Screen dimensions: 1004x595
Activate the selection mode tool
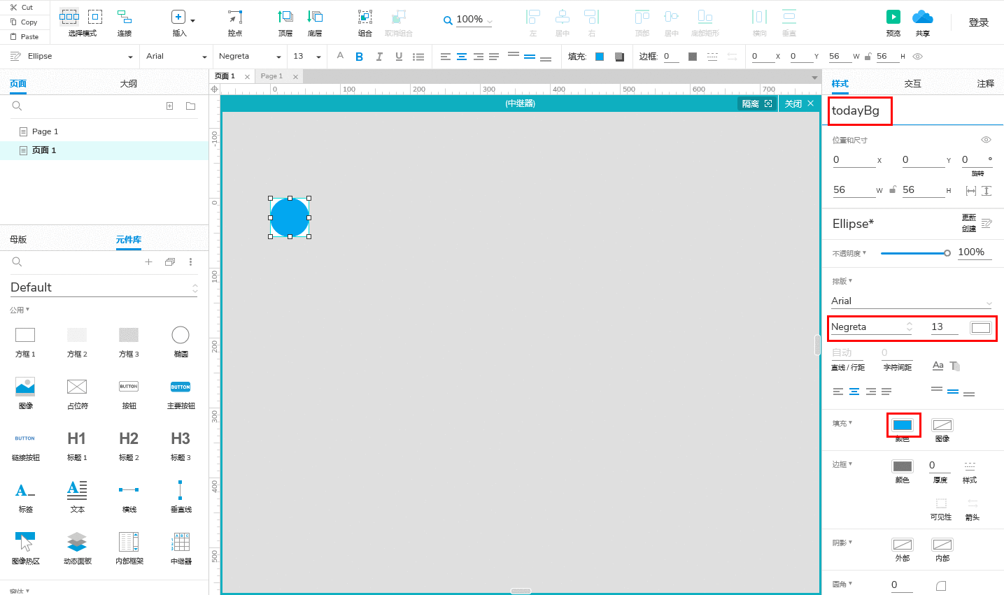tap(82, 22)
